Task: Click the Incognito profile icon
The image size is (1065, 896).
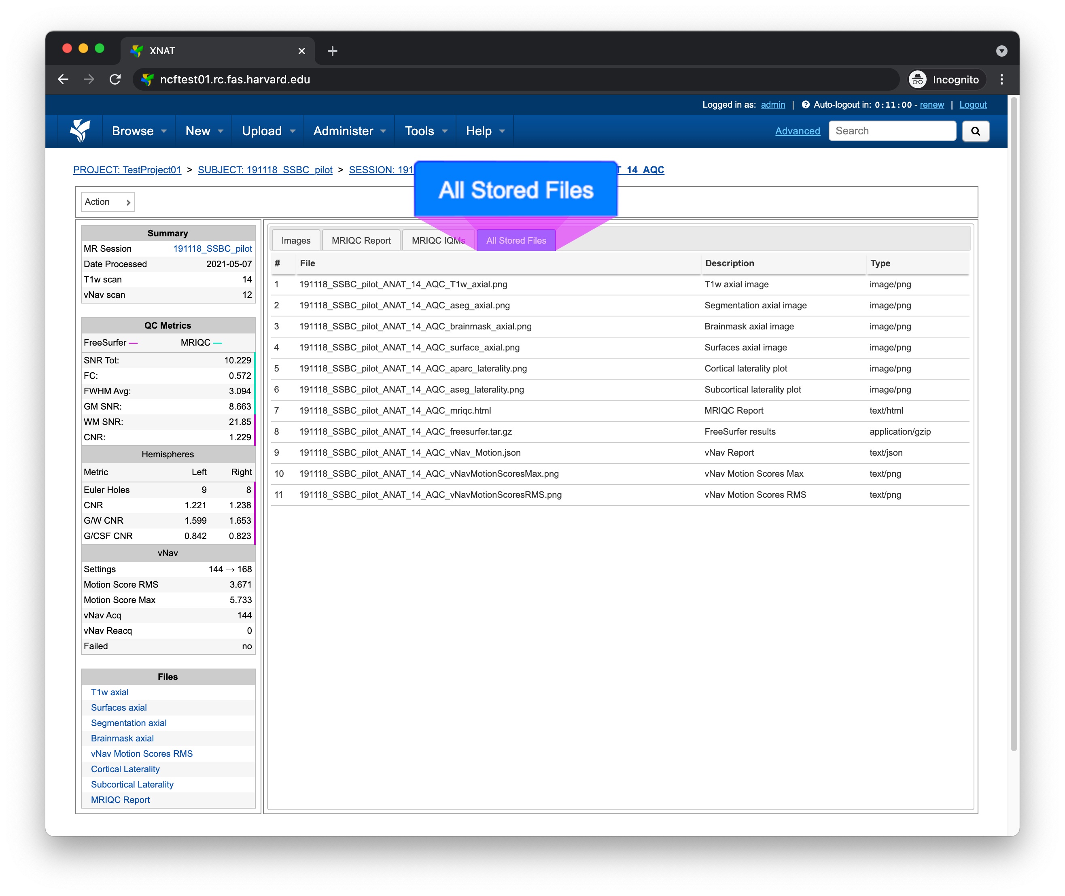Action: [x=917, y=79]
